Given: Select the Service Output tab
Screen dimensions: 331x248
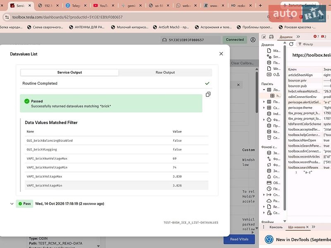Looking at the screenshot, I should 70,72.
